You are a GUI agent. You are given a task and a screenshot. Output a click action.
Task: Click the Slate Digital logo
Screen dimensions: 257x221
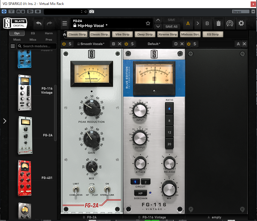(x=15, y=23)
